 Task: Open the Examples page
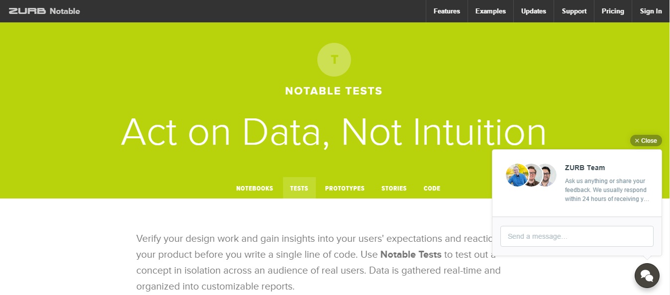coord(490,11)
